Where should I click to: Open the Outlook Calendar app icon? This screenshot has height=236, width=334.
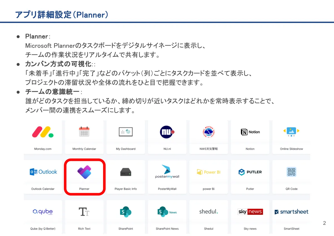click(x=43, y=172)
